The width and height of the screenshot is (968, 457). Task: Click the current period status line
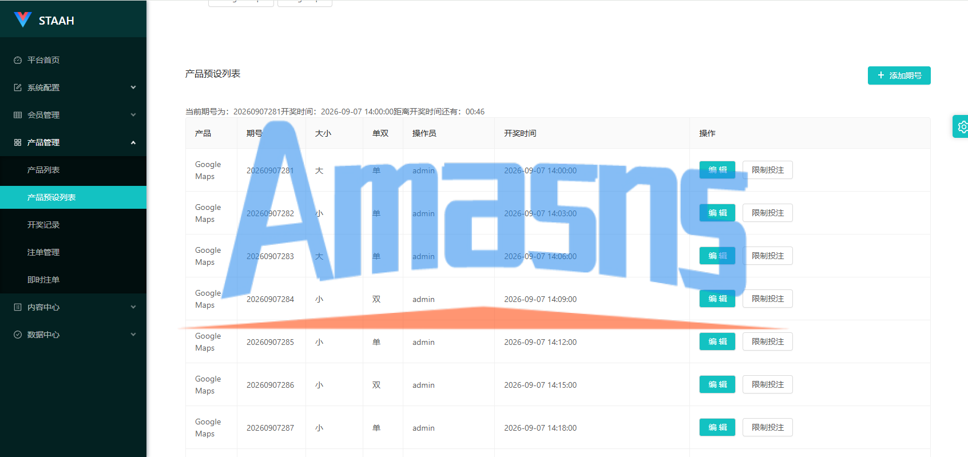point(335,112)
